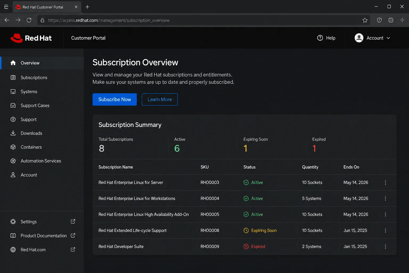Click the Subscriptions sidebar icon
Image resolution: width=409 pixels, height=273 pixels.
pyautogui.click(x=13, y=78)
